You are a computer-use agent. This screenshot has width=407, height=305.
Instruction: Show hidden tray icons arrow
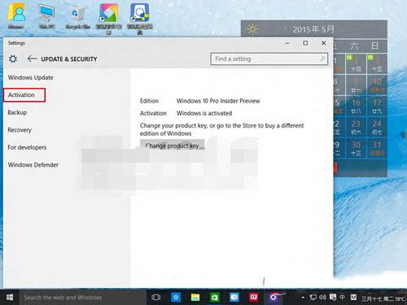point(303,298)
